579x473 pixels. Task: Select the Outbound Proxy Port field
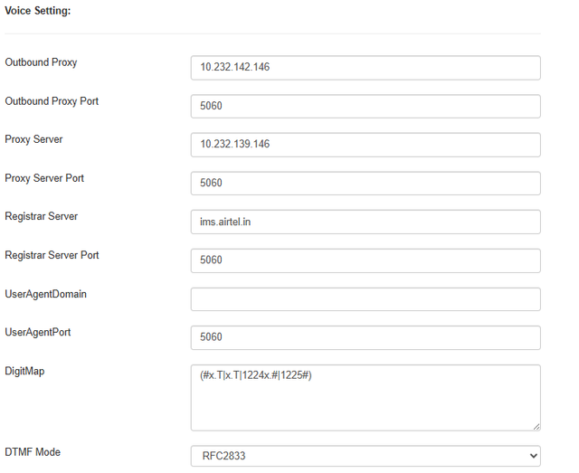click(365, 107)
